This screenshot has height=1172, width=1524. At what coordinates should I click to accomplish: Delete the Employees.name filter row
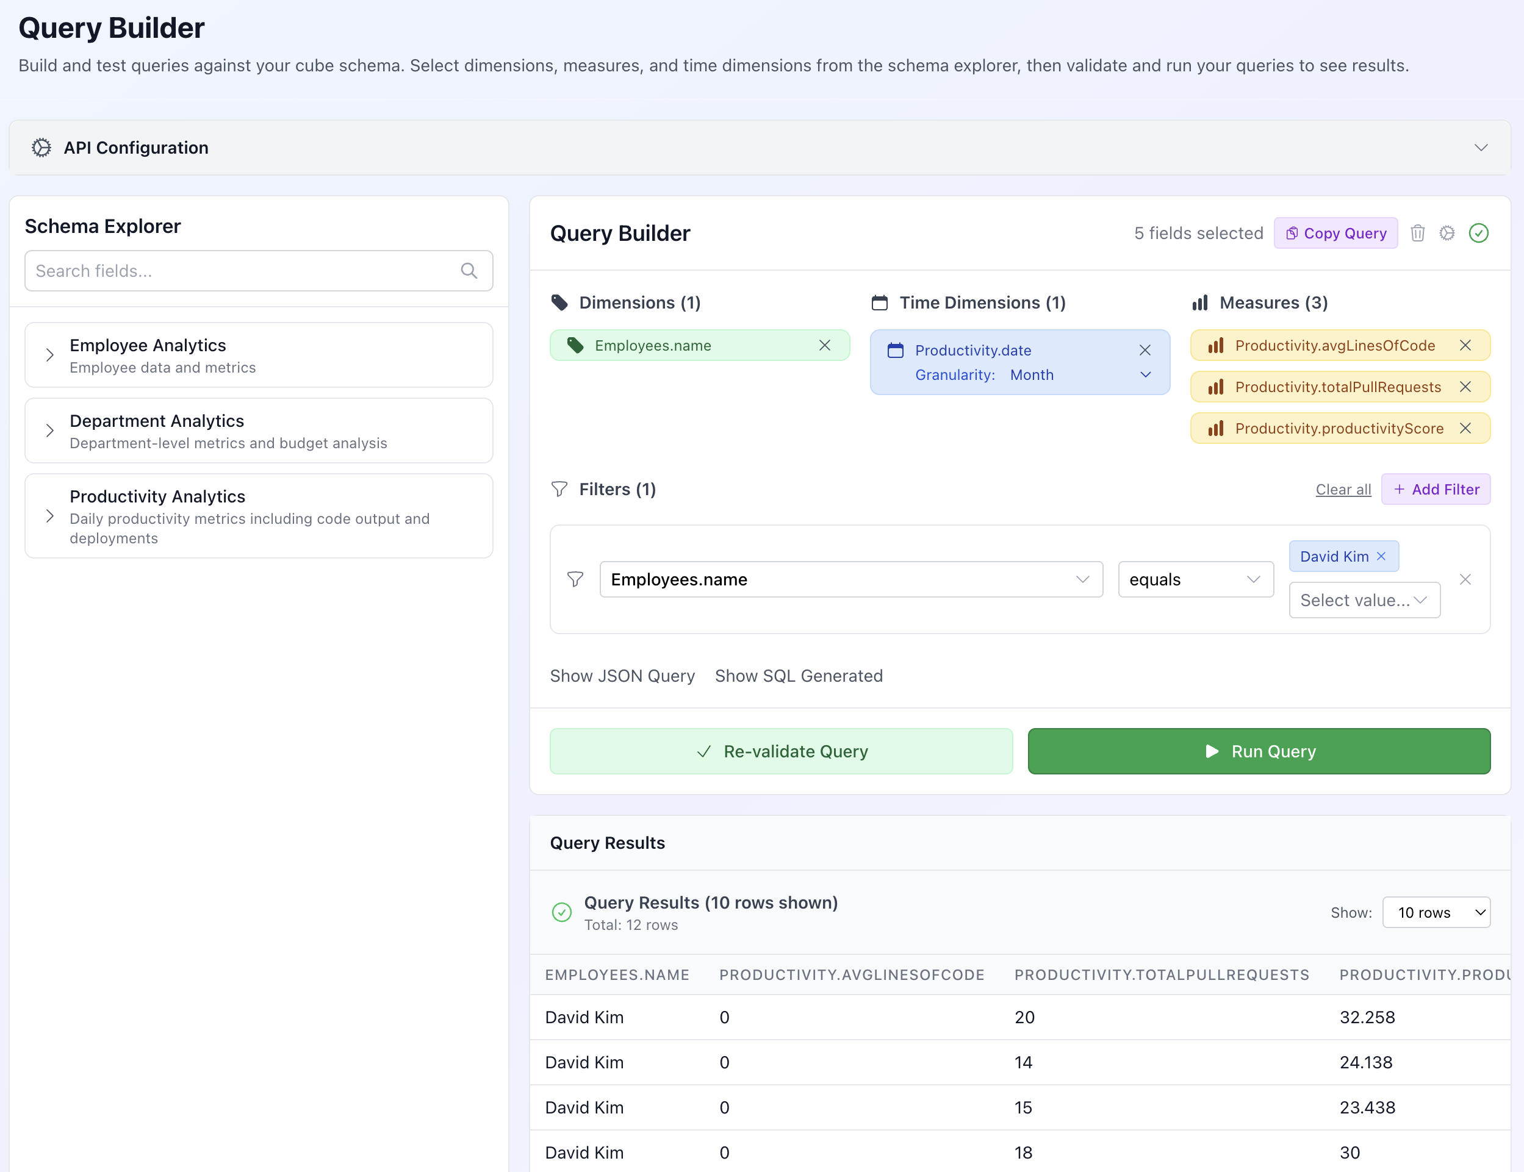[1465, 580]
